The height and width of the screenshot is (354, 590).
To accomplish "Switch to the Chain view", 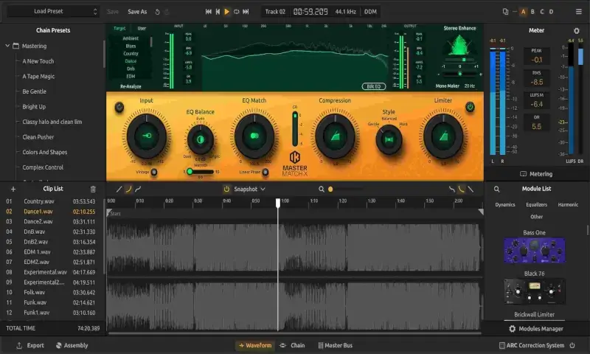I will point(292,345).
